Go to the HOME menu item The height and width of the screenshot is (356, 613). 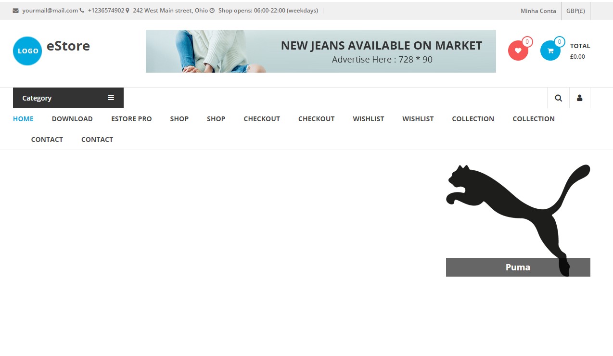point(23,119)
